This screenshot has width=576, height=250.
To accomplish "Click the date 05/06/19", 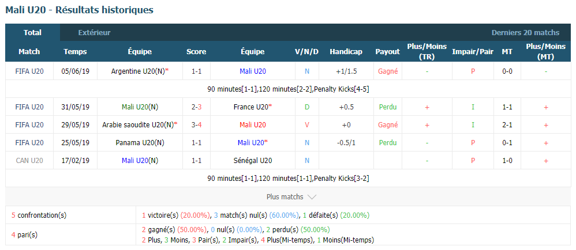I will point(75,71).
